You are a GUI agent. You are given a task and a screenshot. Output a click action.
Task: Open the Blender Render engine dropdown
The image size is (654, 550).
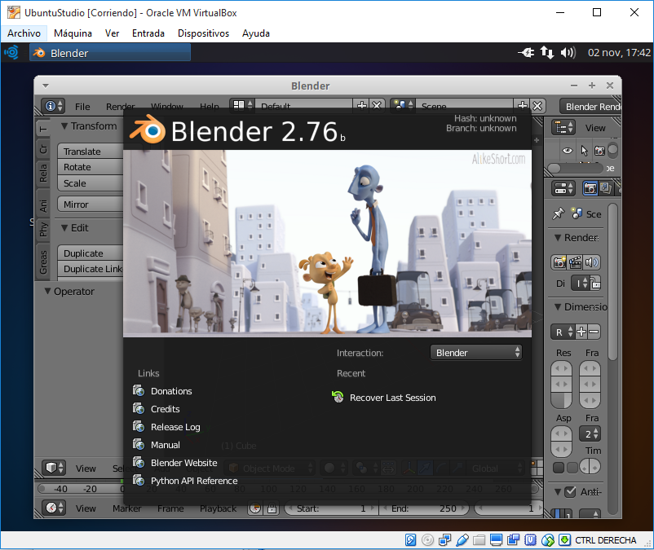590,107
